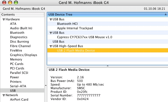Minimize the window with the yellow button

[x=10, y=3]
